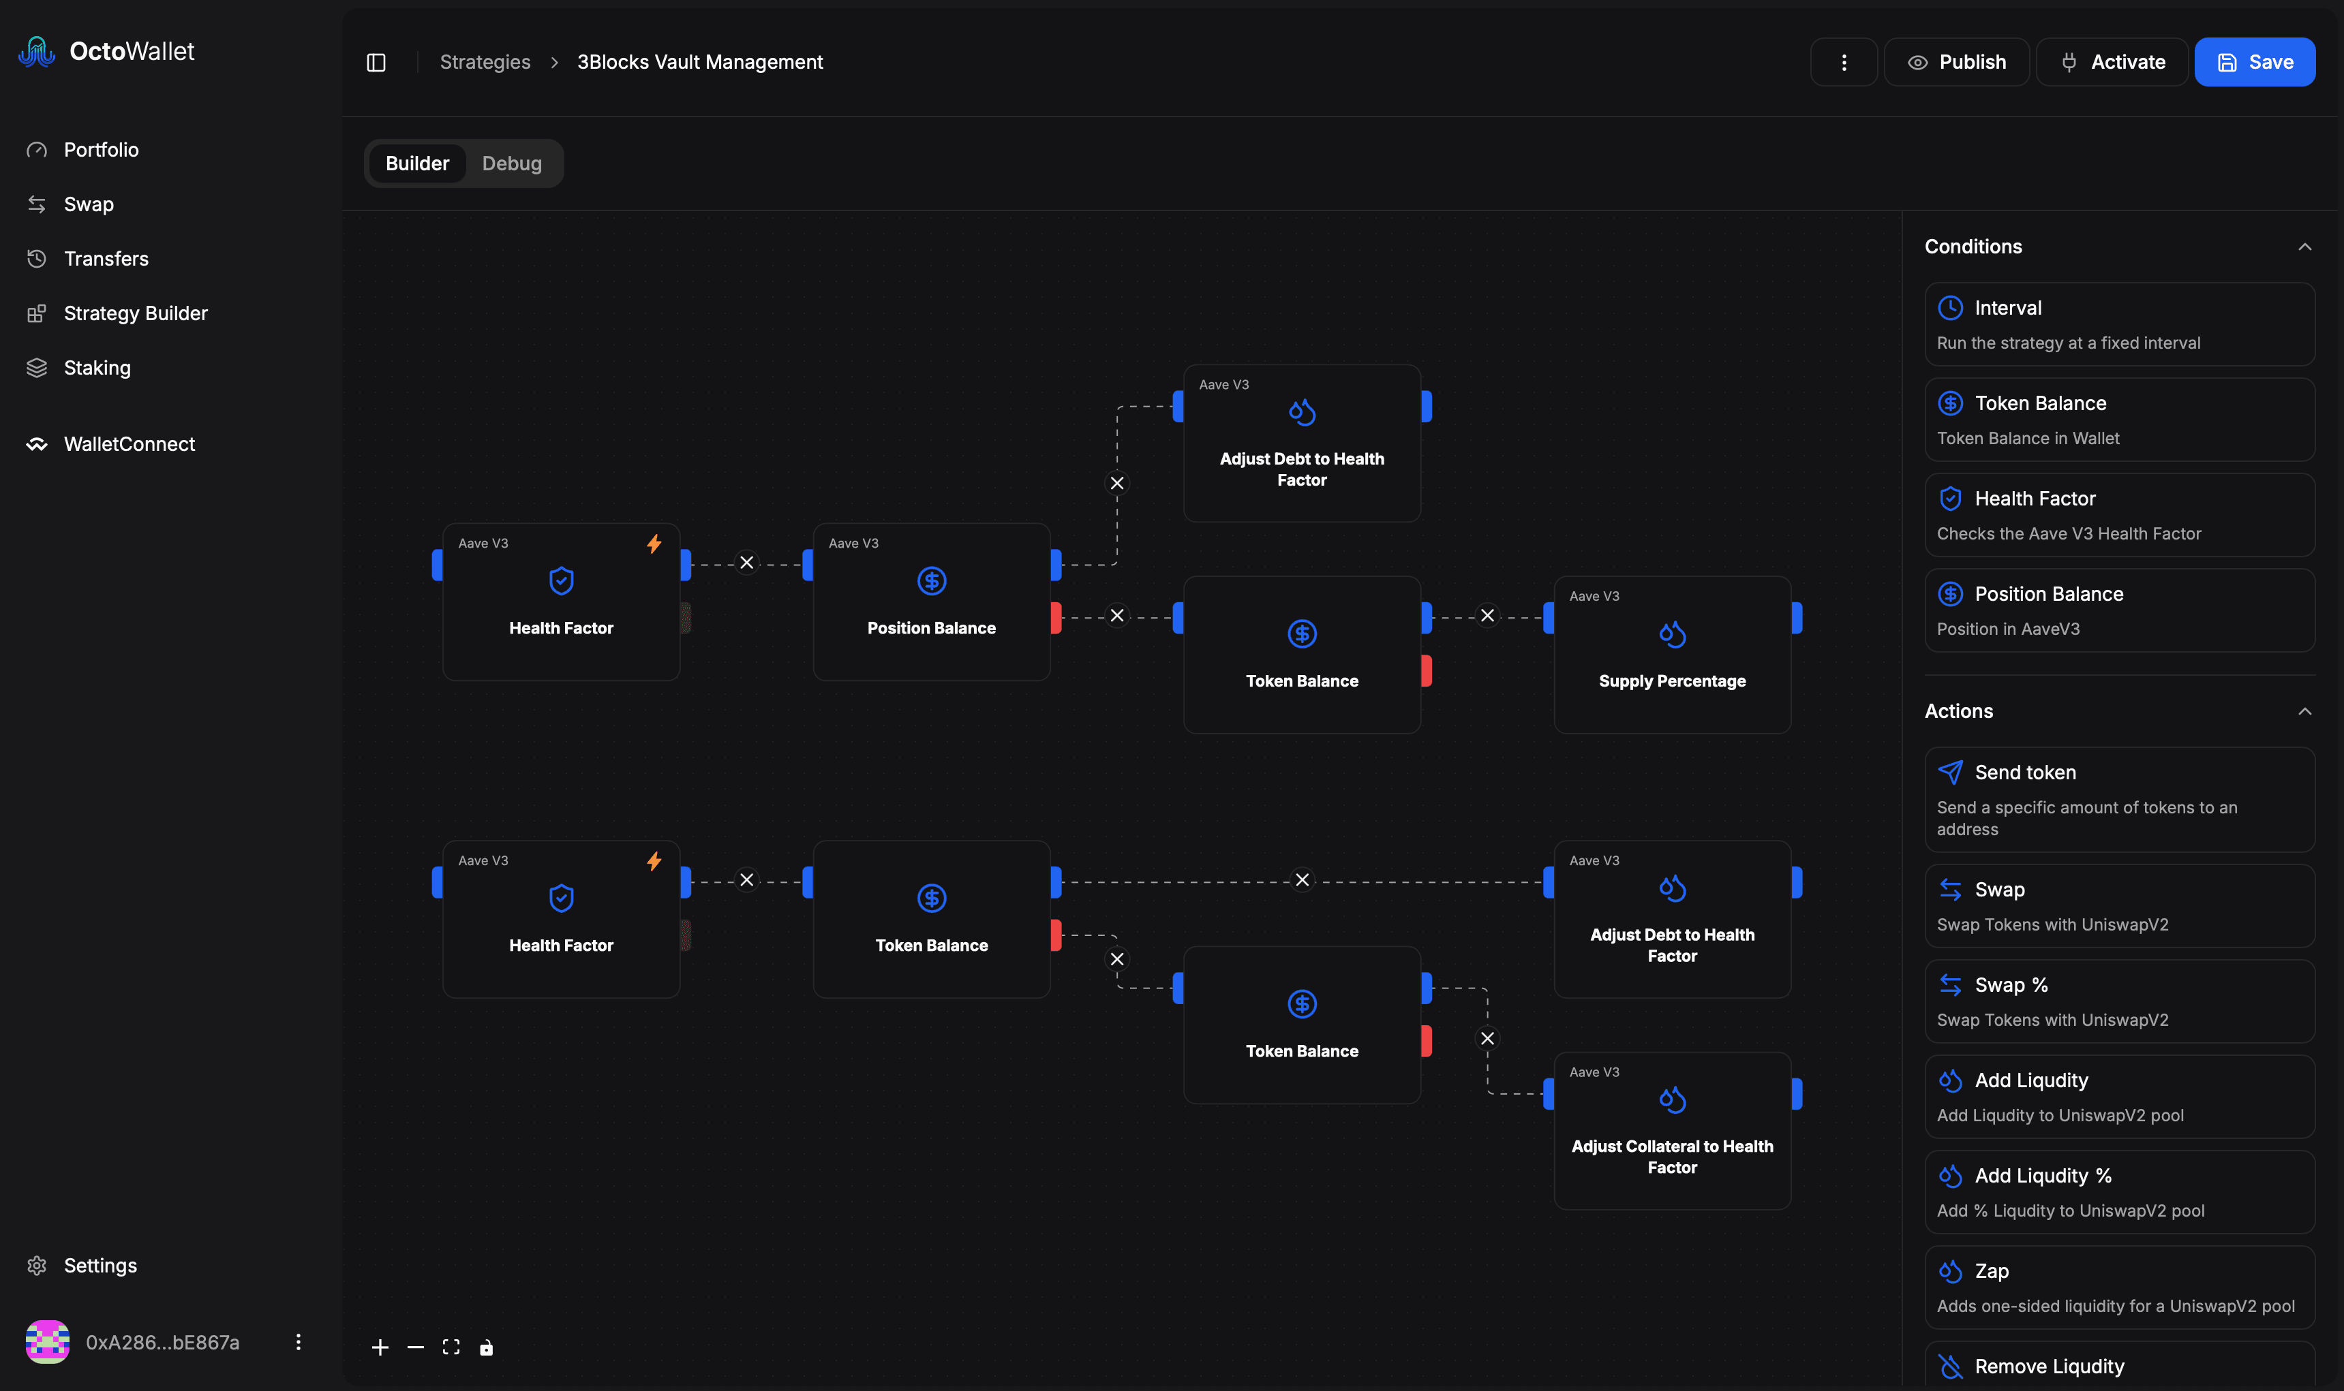This screenshot has height=1391, width=2344.
Task: Select the Supply Percentage node
Action: coord(1672,654)
